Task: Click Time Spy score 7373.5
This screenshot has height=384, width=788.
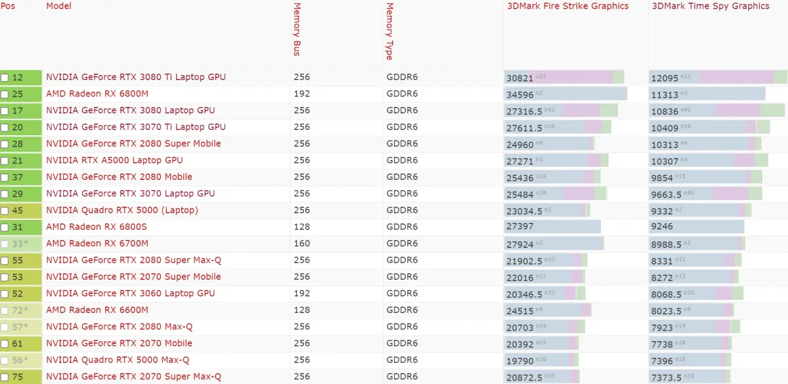Action: [667, 377]
